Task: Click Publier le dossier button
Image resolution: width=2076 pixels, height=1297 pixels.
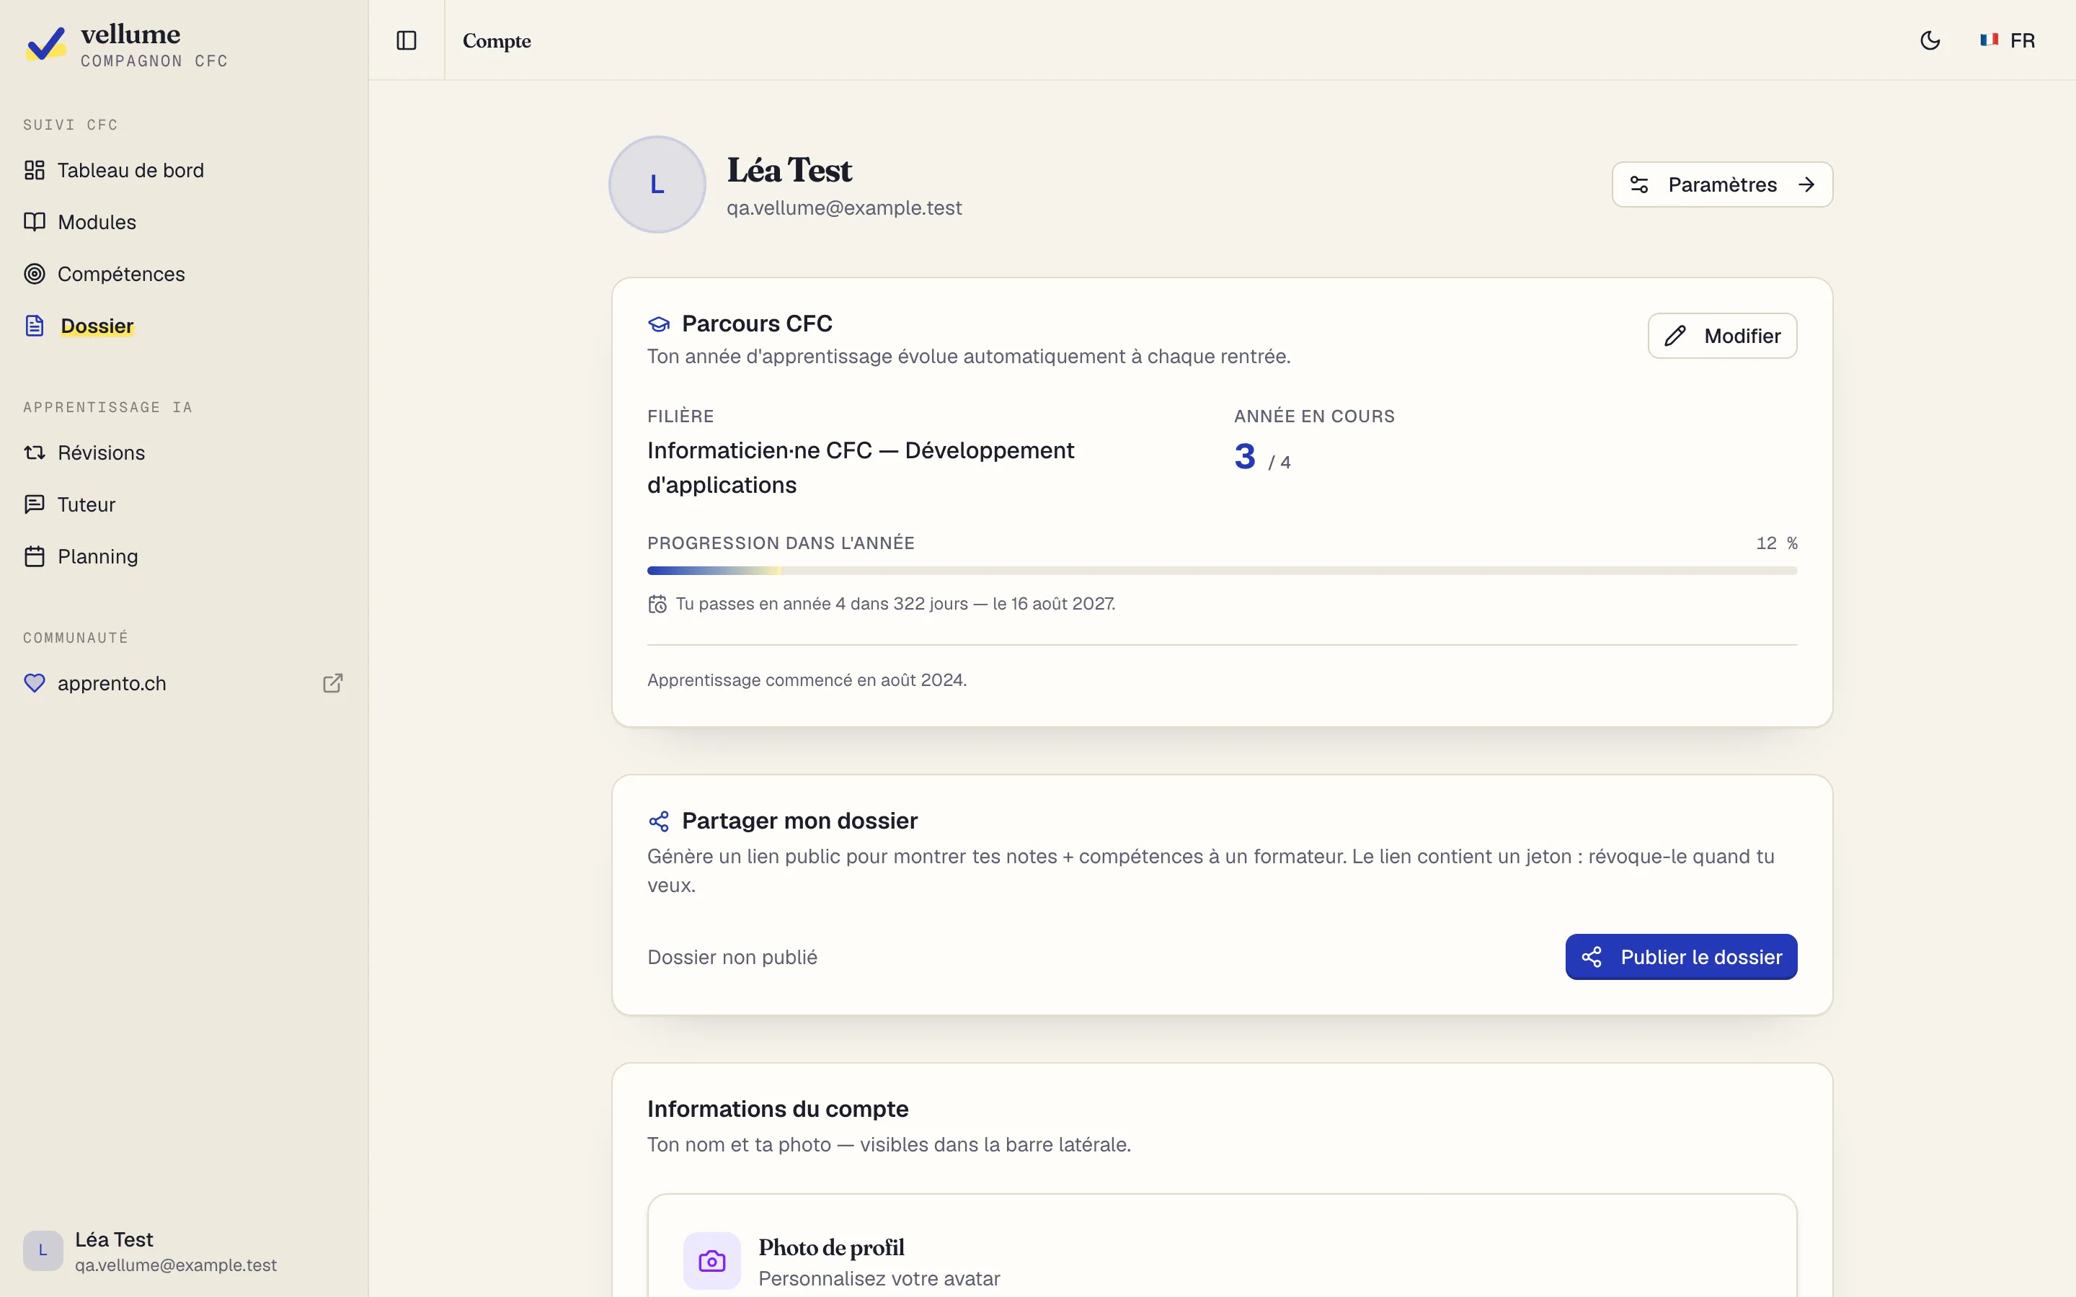Action: click(x=1680, y=956)
